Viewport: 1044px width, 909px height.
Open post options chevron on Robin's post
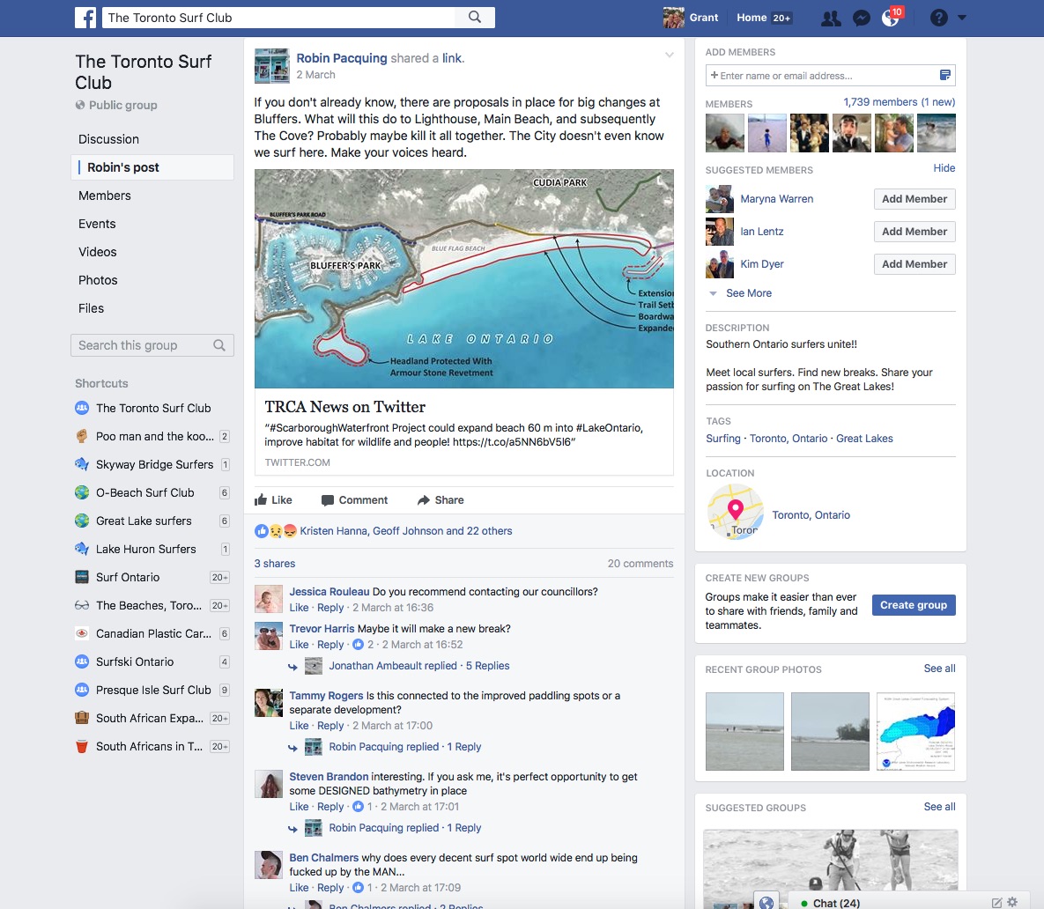[669, 55]
